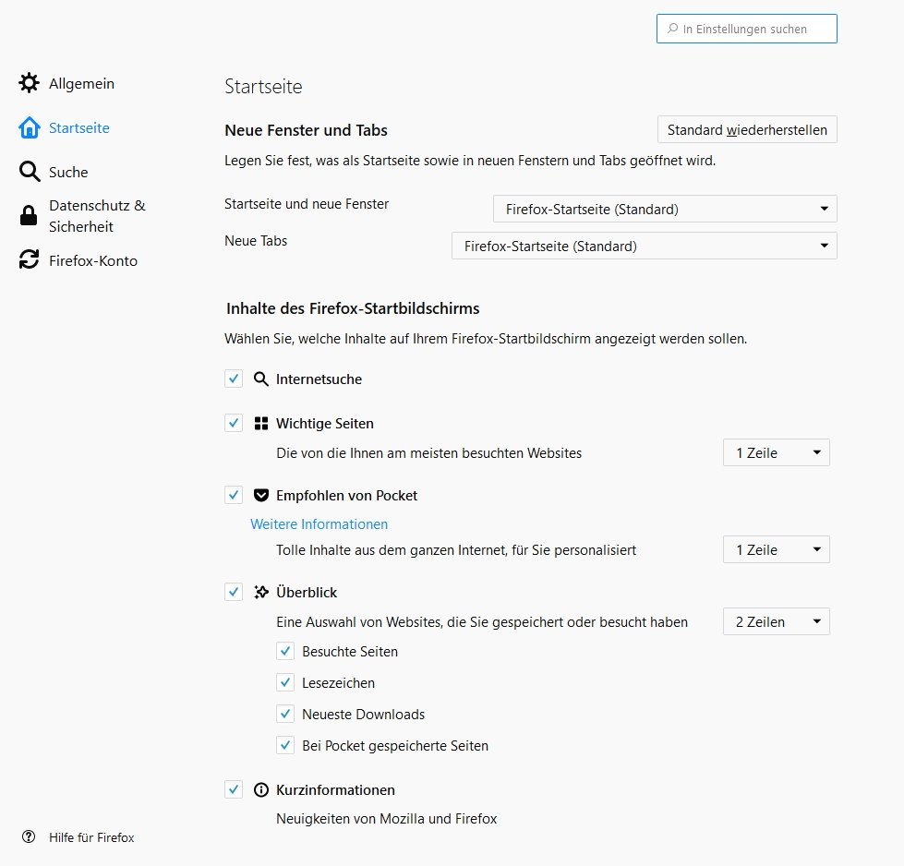Open the Wichtige Seiten row count dropdown

[x=776, y=453]
